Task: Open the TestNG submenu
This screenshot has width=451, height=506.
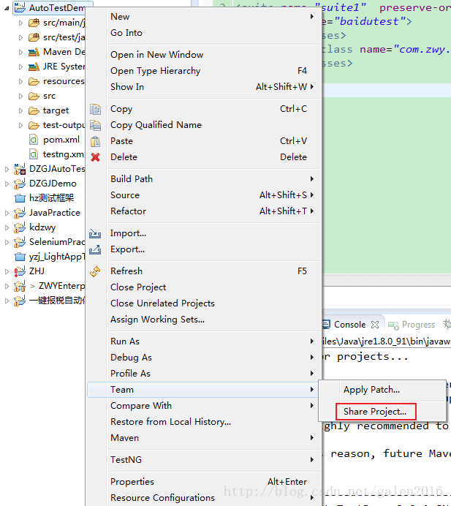Action: (204, 459)
